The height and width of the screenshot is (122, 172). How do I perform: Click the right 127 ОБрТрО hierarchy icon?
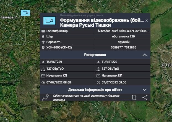(x=98, y=69)
